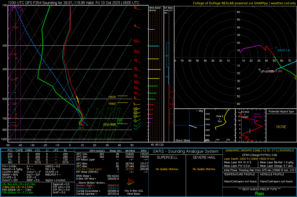The width and height of the screenshot is (297, 197).
Task: Click the Potential Hazard Type NONE panel
Action: (281, 127)
